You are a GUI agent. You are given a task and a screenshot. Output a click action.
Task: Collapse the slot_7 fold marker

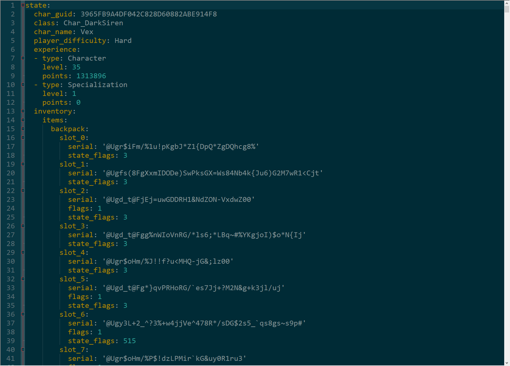(x=23, y=350)
